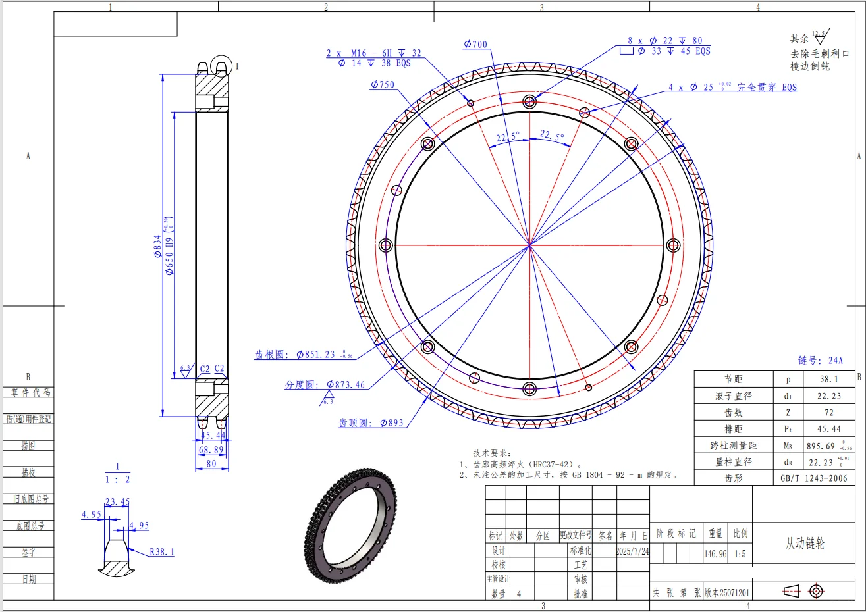Select the '旧底图总号' side panel cell
This screenshot has width=866, height=612.
(28, 499)
